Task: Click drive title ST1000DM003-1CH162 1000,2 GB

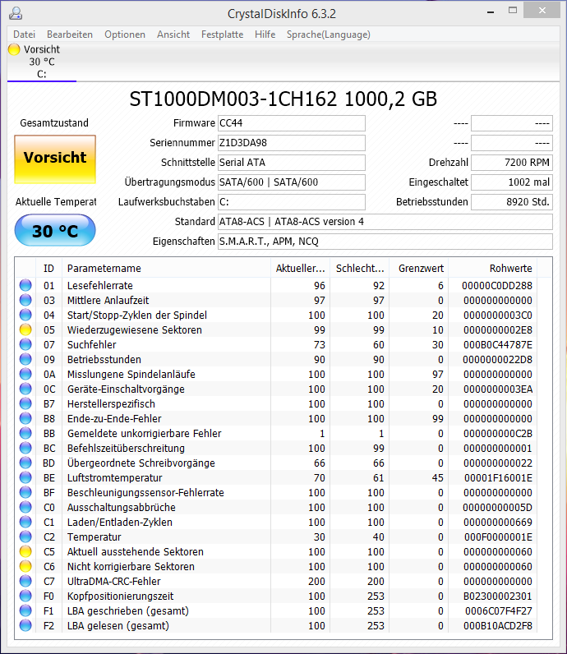Action: tap(283, 99)
